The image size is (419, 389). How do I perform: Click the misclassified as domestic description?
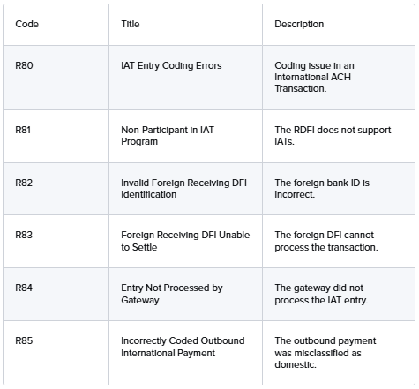coord(325,353)
